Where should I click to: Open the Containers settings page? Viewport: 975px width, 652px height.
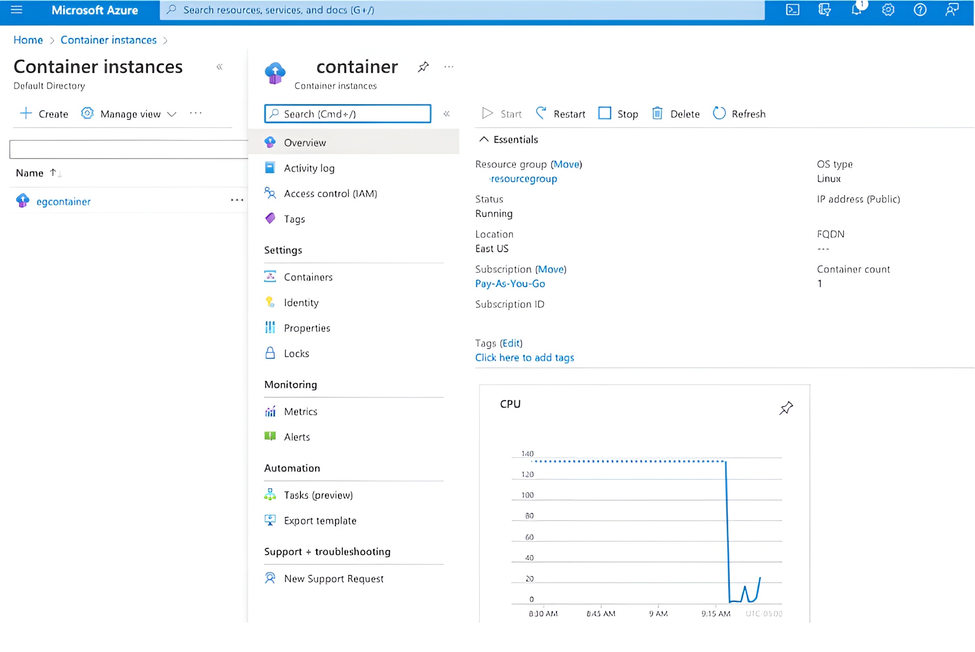308,277
